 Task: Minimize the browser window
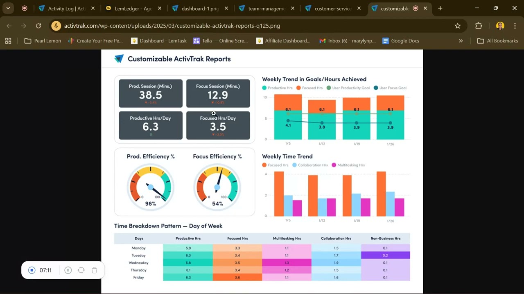(477, 8)
